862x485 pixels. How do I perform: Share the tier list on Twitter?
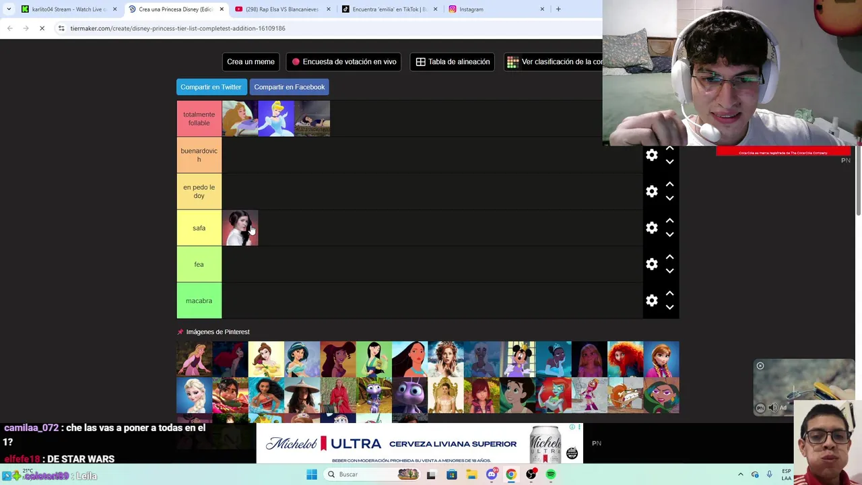[x=211, y=87]
